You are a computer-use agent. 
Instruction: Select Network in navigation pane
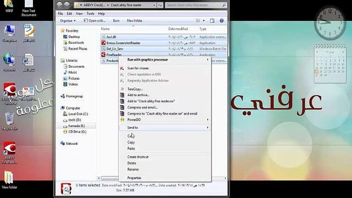point(71,144)
